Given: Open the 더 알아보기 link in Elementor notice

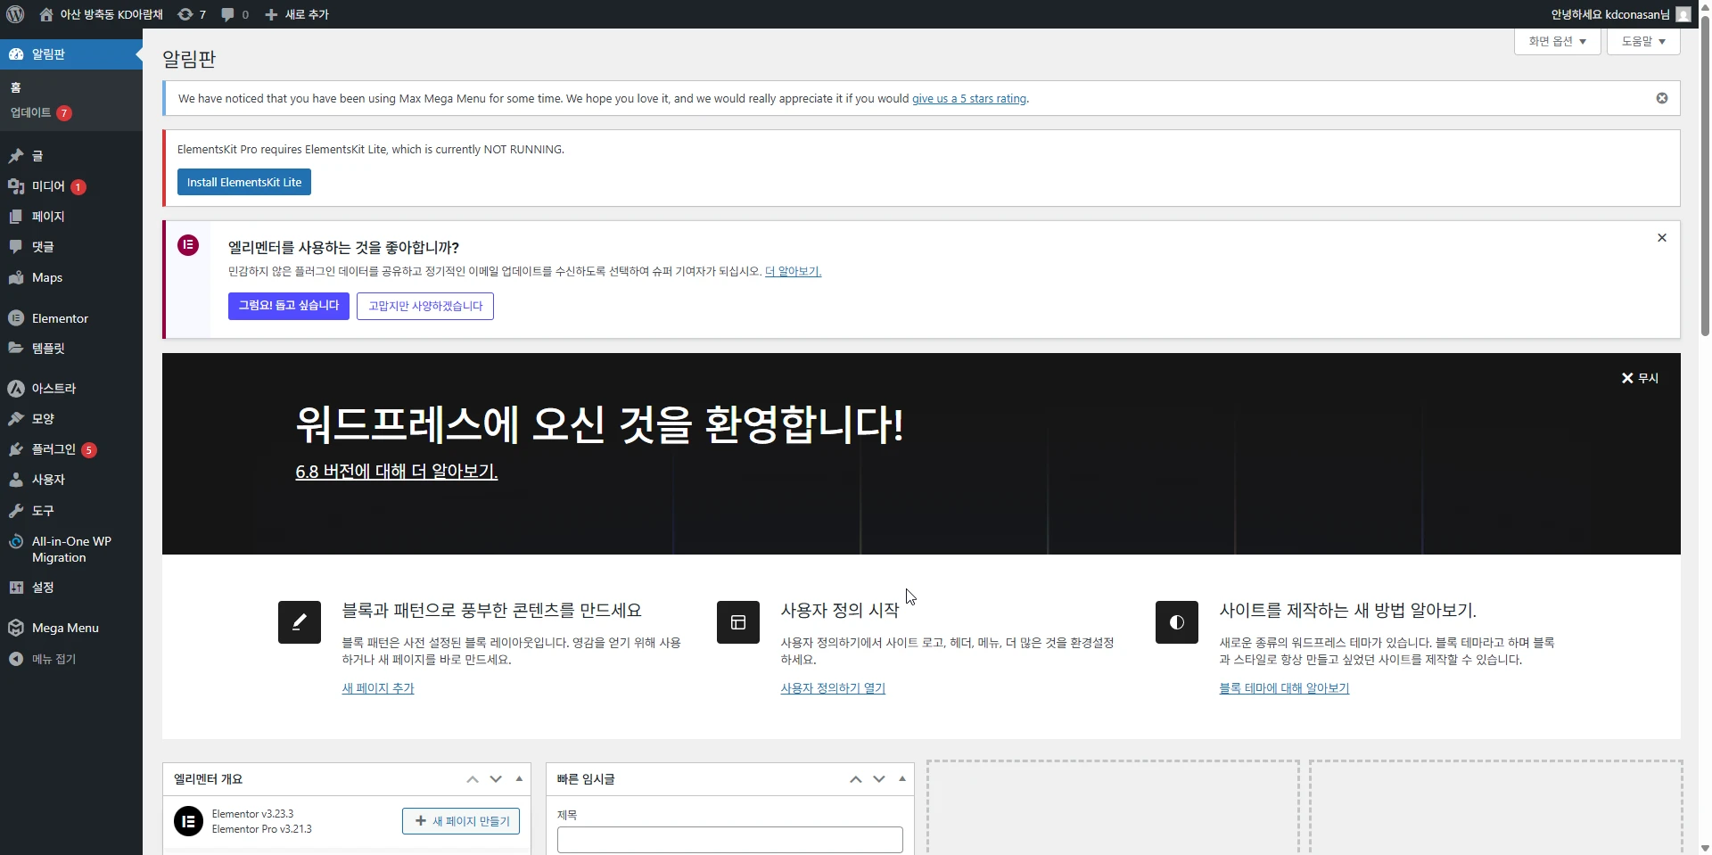Looking at the screenshot, I should coord(793,271).
